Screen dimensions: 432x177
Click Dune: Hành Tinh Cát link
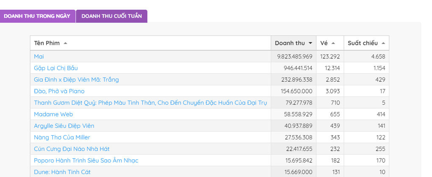pos(62,172)
